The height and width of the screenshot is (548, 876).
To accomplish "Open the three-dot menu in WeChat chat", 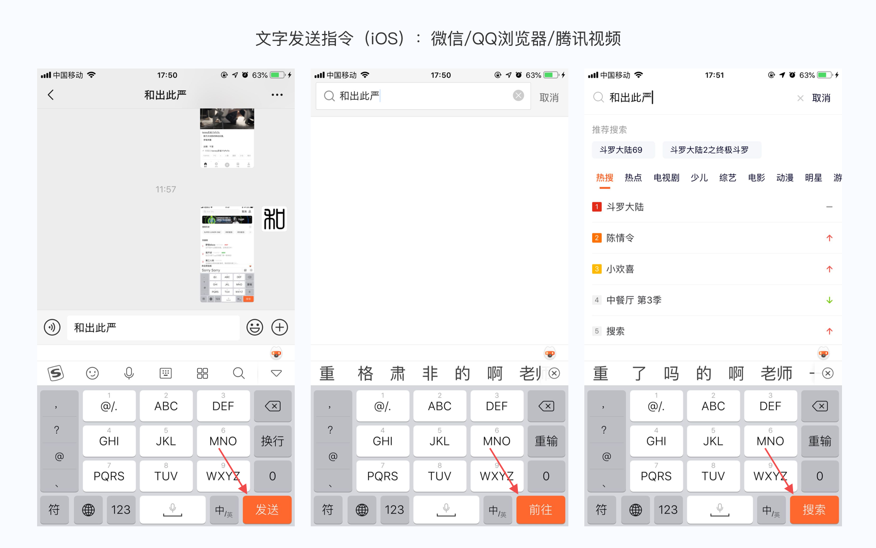I will (x=277, y=95).
